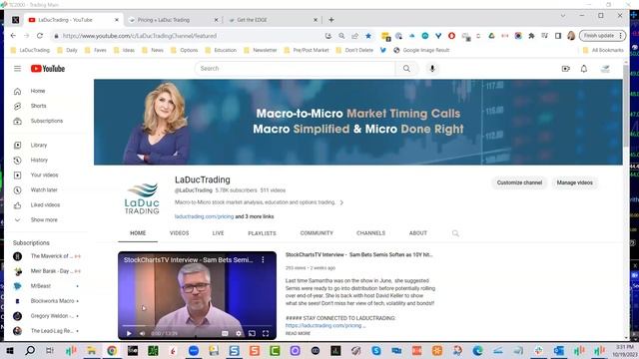Open the Chrome extensions puzzle icon
The height and width of the screenshot is (359, 639).
[x=531, y=36]
